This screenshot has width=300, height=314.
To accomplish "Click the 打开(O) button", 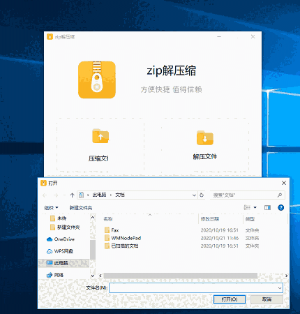I will [230, 299].
